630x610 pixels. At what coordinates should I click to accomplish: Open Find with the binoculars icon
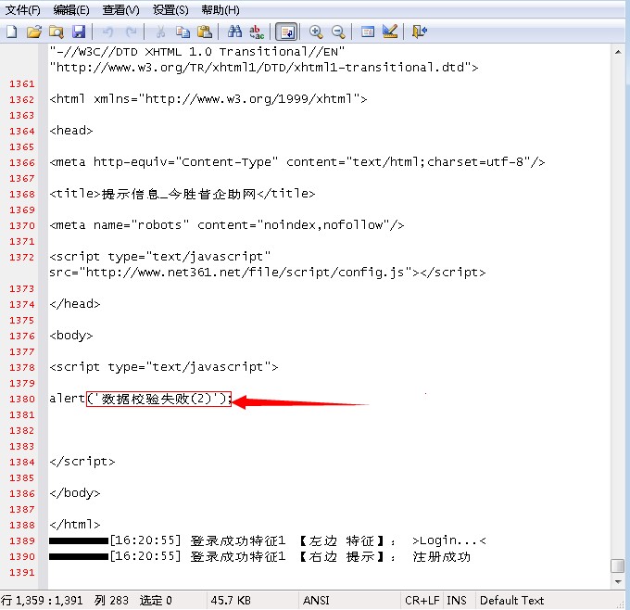pos(234,32)
